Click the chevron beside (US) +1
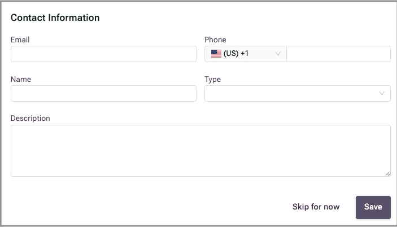Image resolution: width=397 pixels, height=227 pixels. (x=278, y=54)
